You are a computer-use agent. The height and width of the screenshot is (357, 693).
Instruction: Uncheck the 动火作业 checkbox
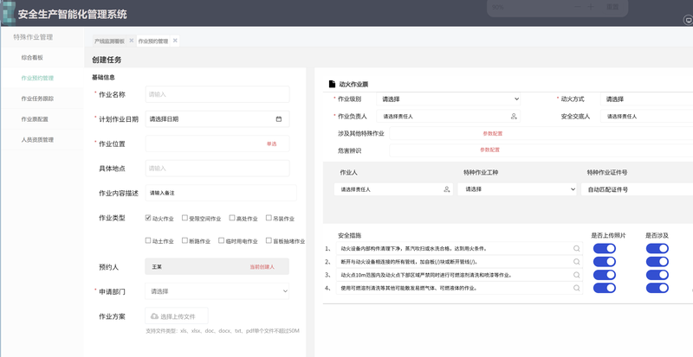(148, 218)
